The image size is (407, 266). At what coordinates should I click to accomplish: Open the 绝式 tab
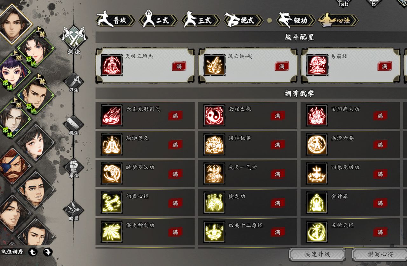pyautogui.click(x=244, y=20)
